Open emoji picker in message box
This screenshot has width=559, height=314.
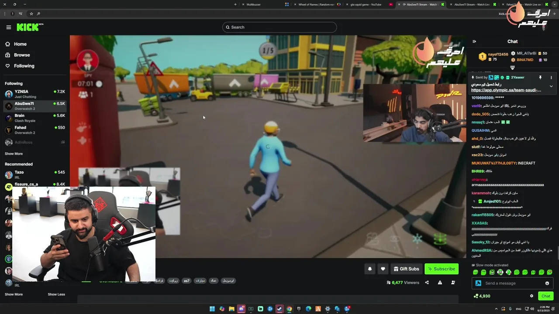click(x=547, y=283)
